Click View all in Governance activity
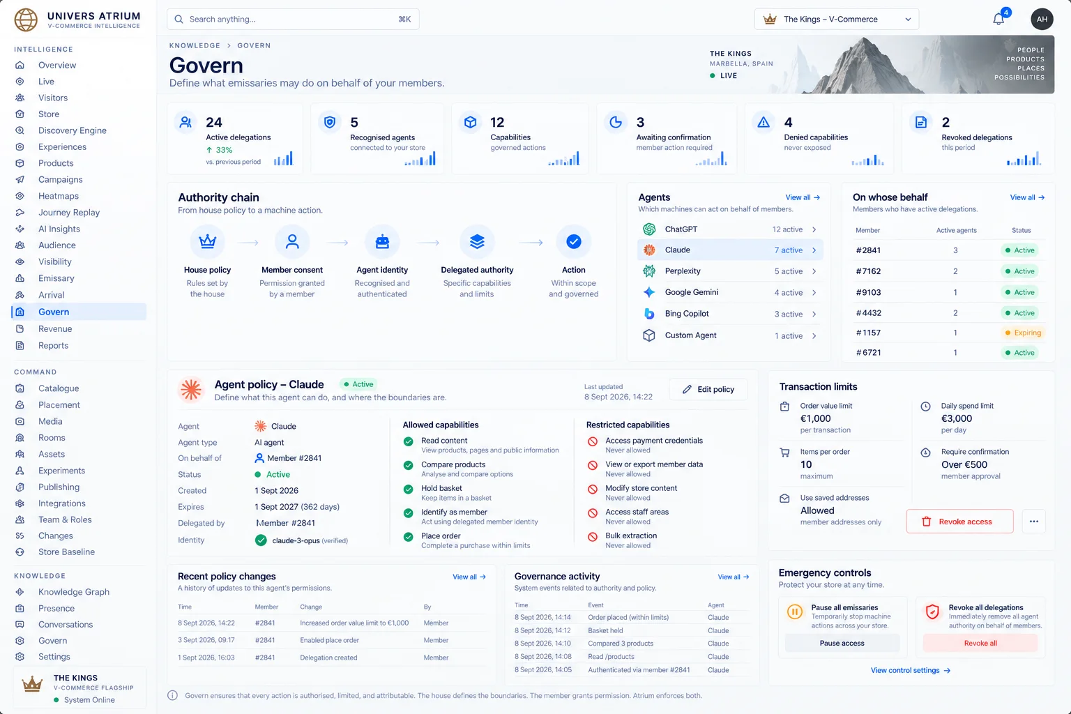1071x714 pixels. tap(734, 577)
